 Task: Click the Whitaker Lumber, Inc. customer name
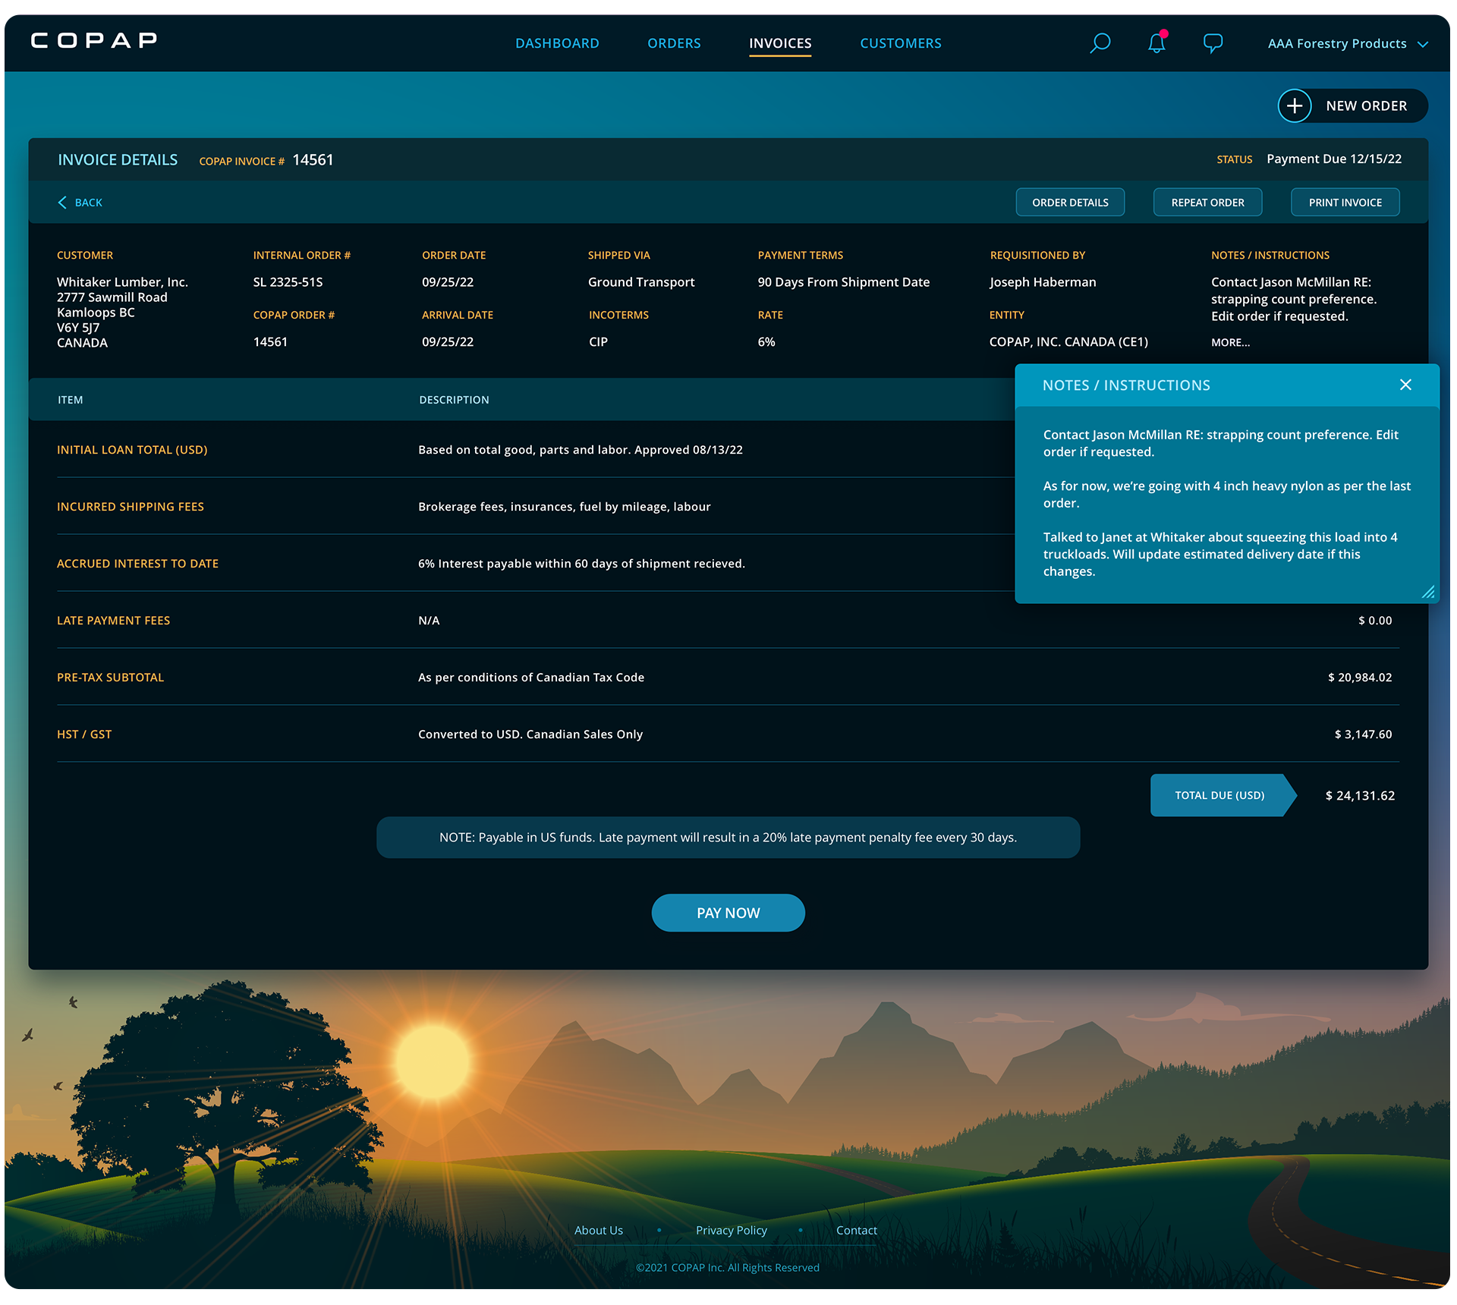click(122, 282)
